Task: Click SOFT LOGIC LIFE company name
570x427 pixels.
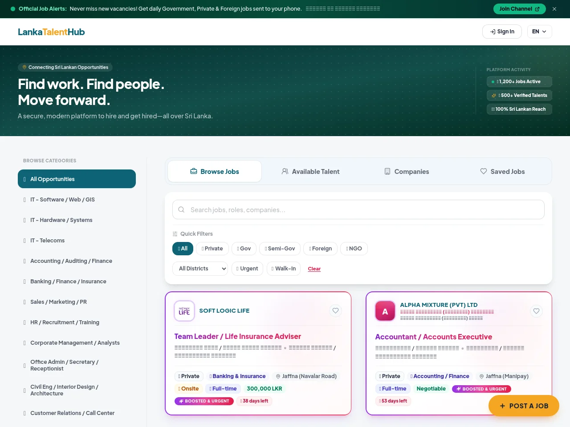Action: pos(224,311)
